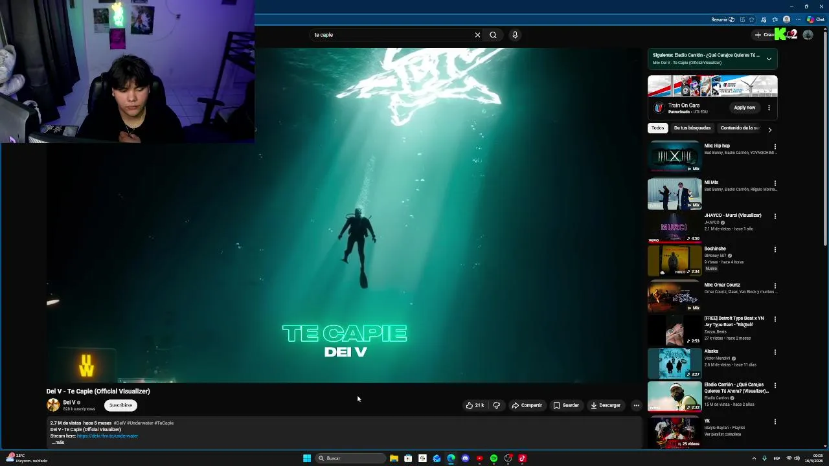
Task: Open options for Mi Mix
Action: pos(775,183)
